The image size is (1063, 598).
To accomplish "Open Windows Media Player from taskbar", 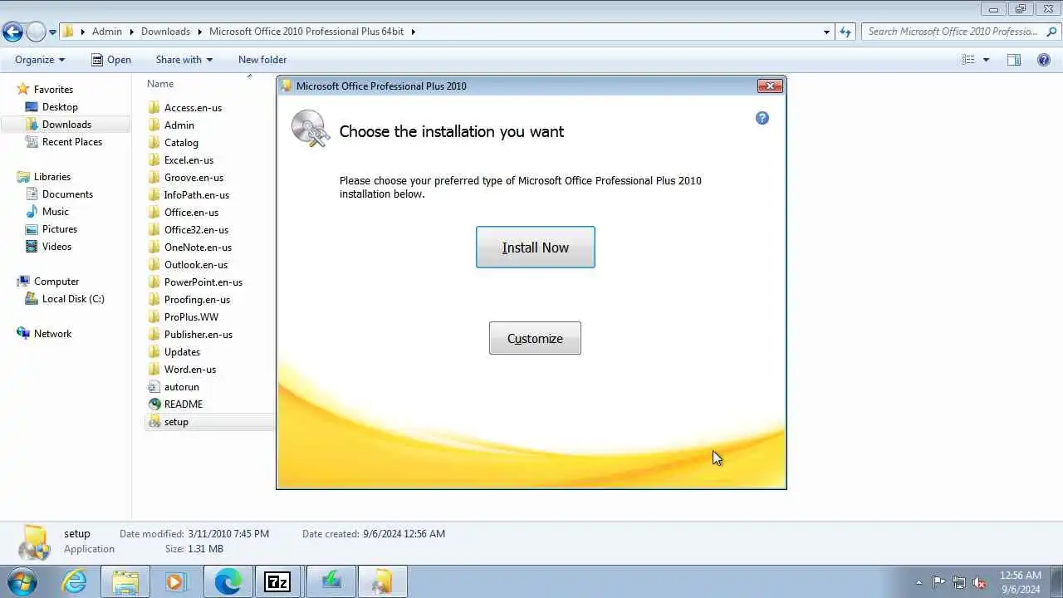I will click(x=176, y=581).
